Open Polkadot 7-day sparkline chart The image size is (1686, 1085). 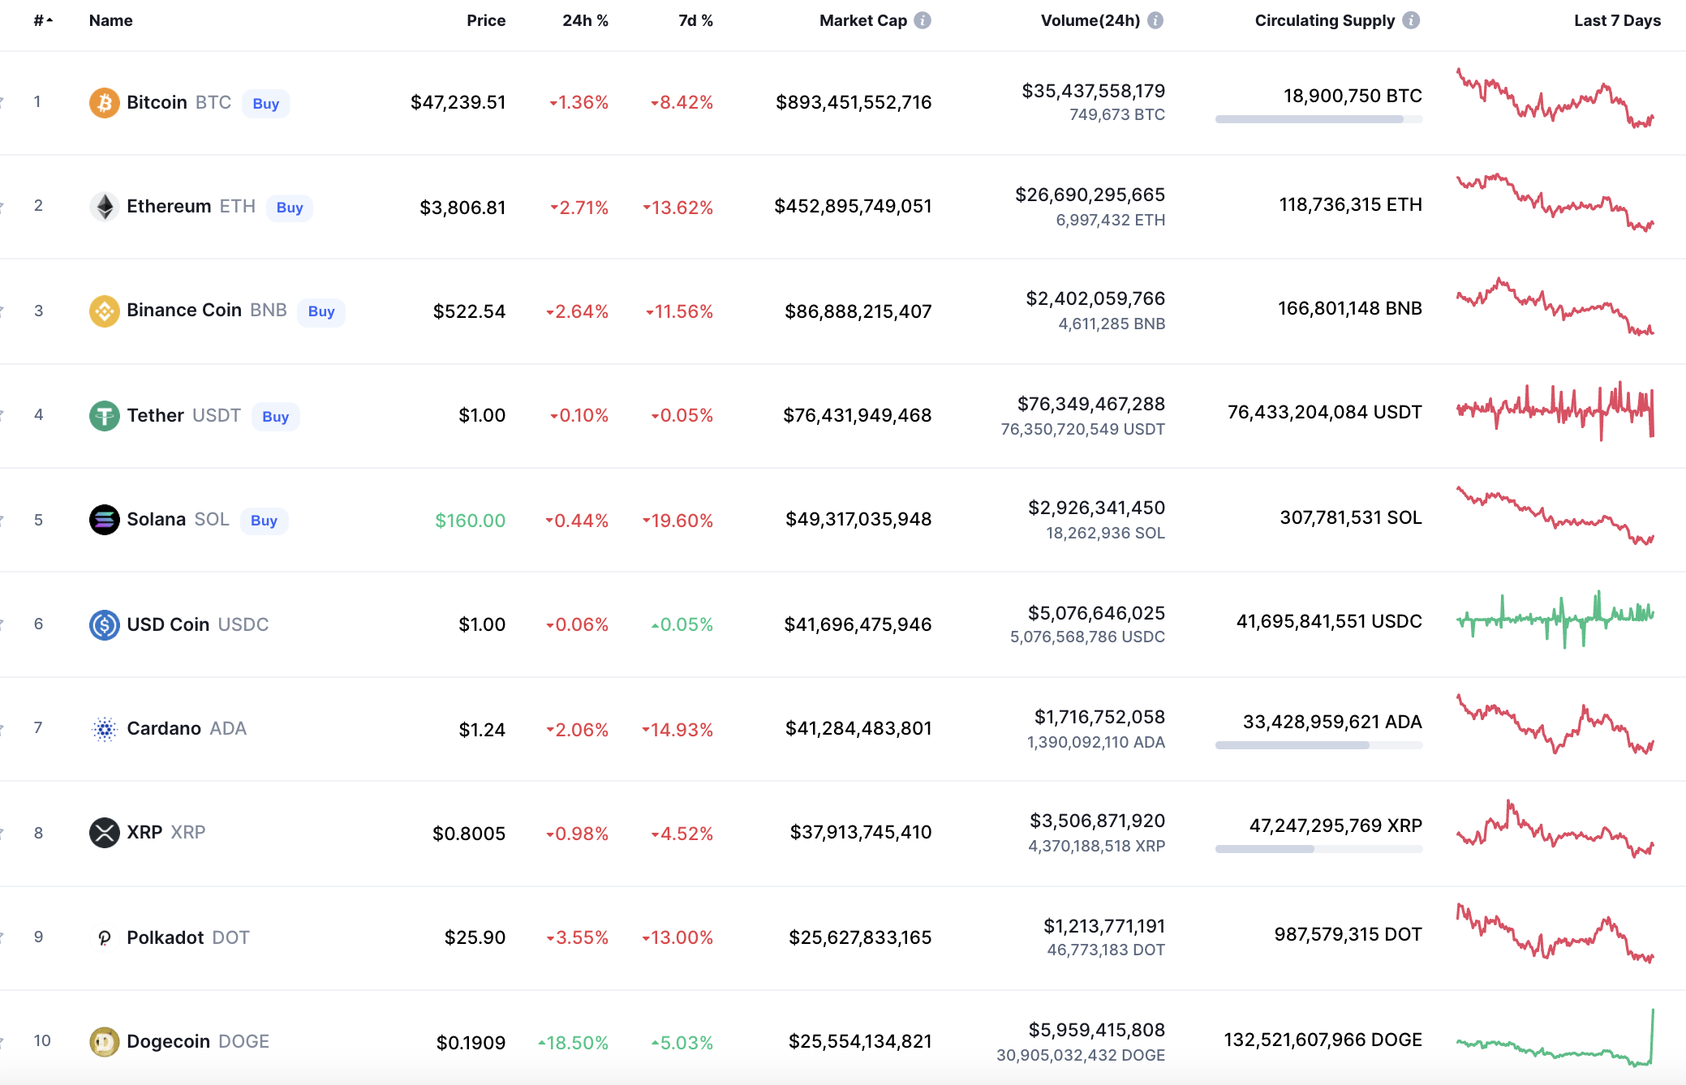click(1555, 933)
